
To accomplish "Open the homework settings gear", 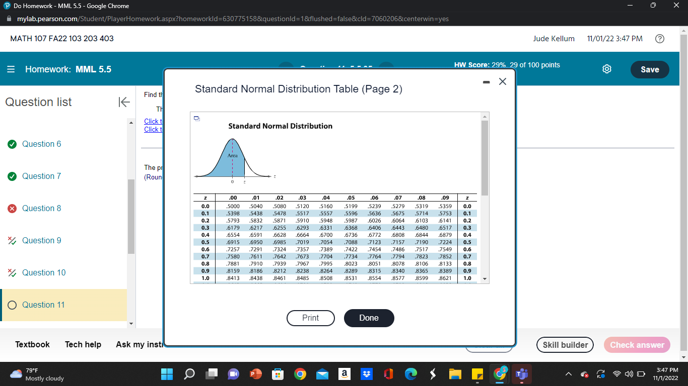I will [x=606, y=69].
